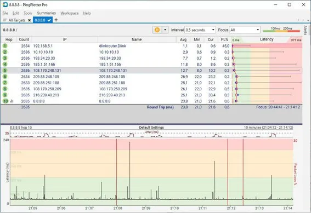Click the hop 10 graph bars icon
This screenshot has width=311, height=213.
[x=12, y=101]
